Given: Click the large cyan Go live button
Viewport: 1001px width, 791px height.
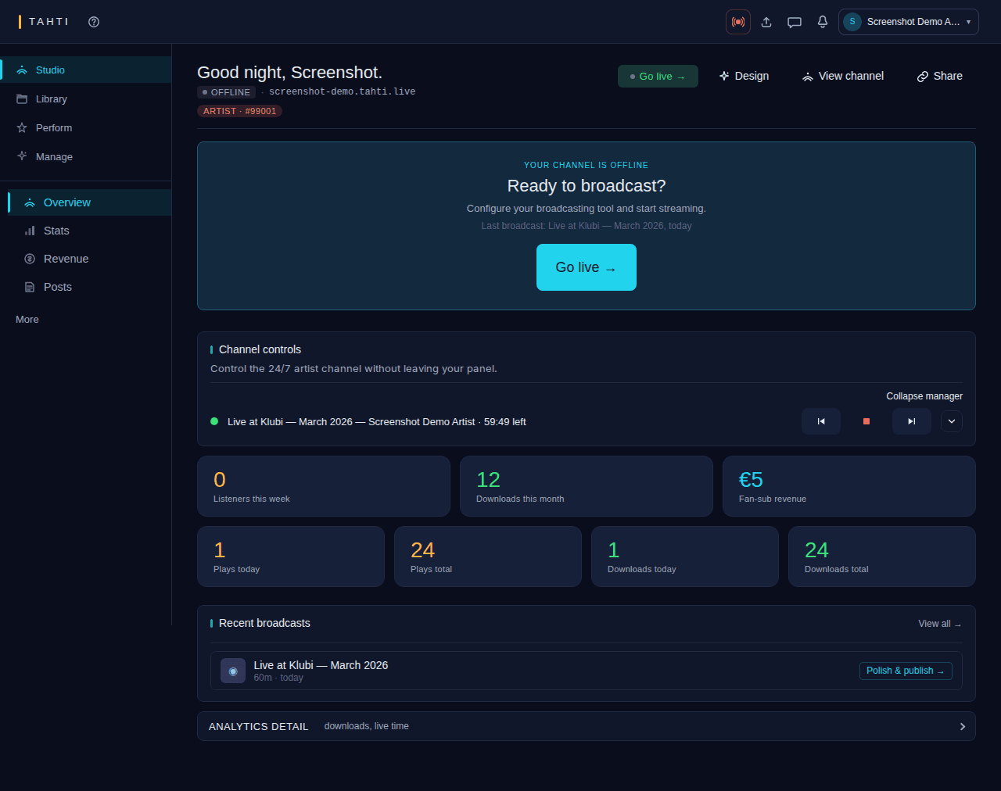Looking at the screenshot, I should coord(587,267).
